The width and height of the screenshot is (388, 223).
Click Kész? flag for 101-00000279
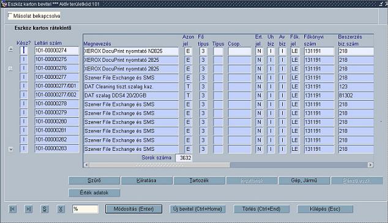pos(24,113)
